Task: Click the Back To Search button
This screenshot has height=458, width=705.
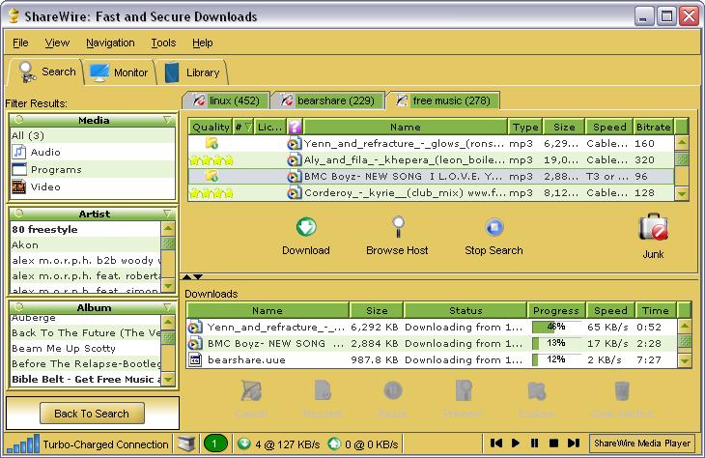Action: pyautogui.click(x=92, y=414)
